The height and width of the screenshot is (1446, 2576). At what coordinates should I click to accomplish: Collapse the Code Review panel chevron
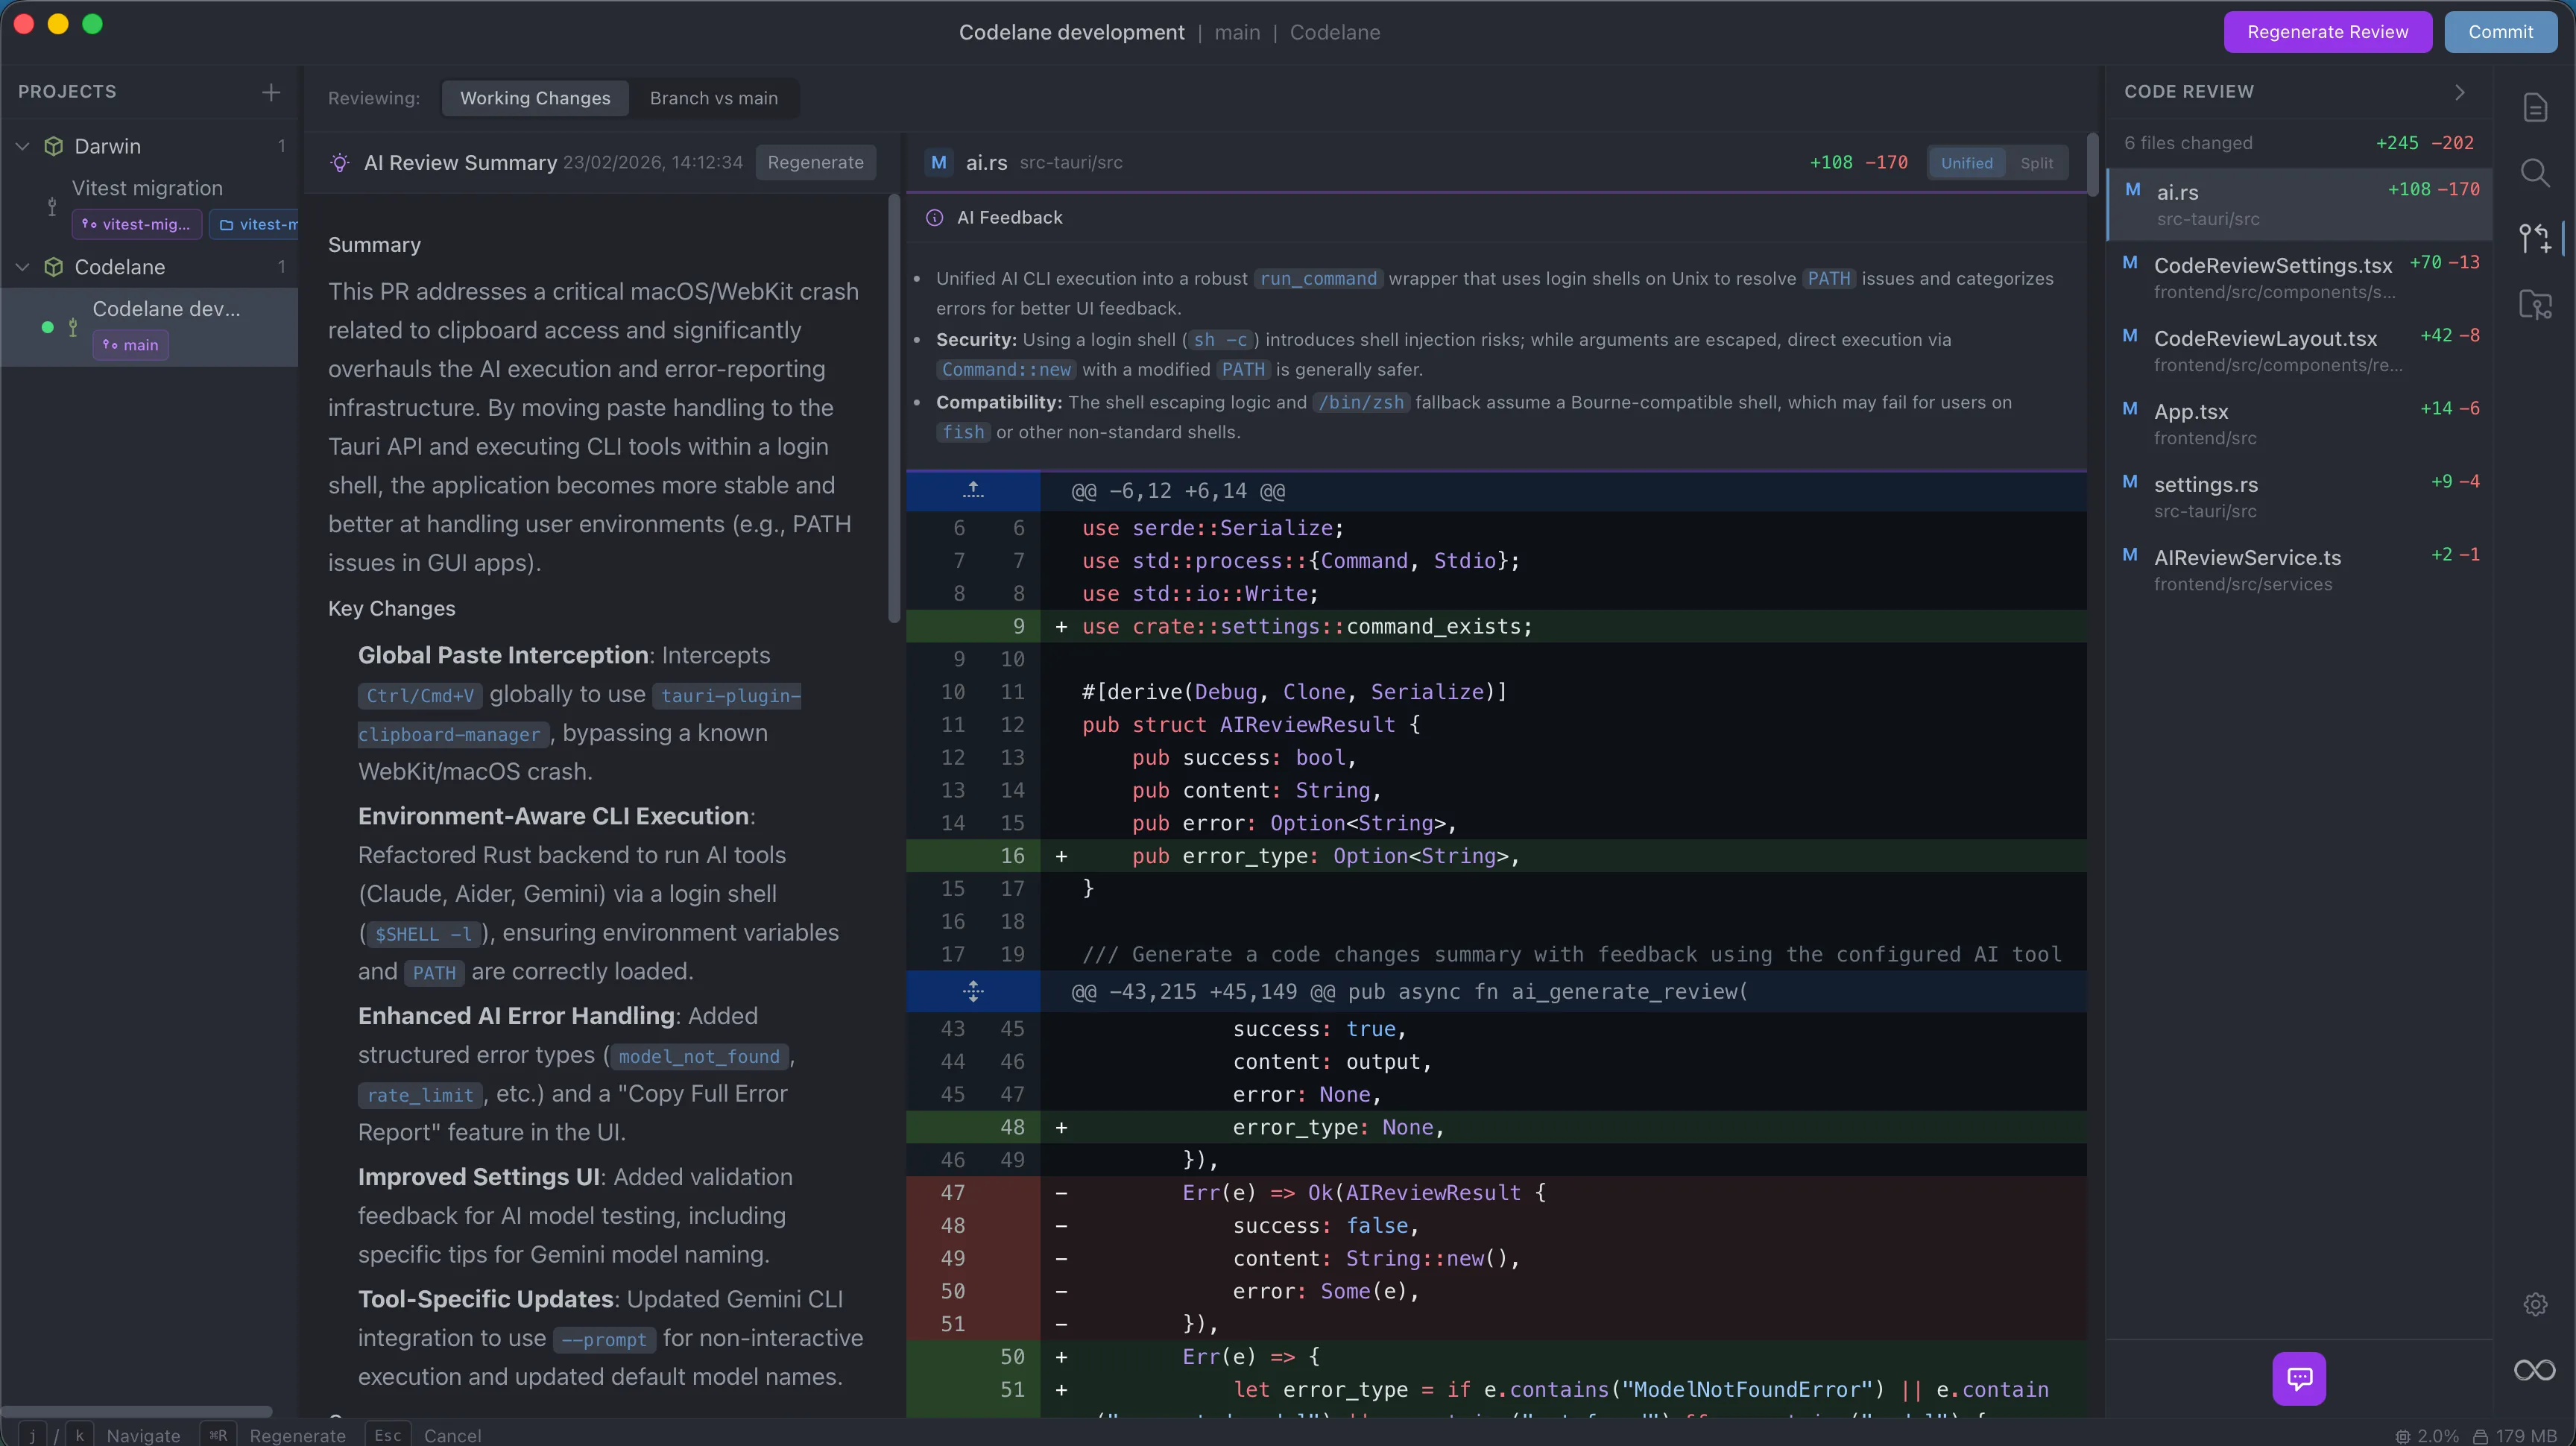click(x=2460, y=92)
